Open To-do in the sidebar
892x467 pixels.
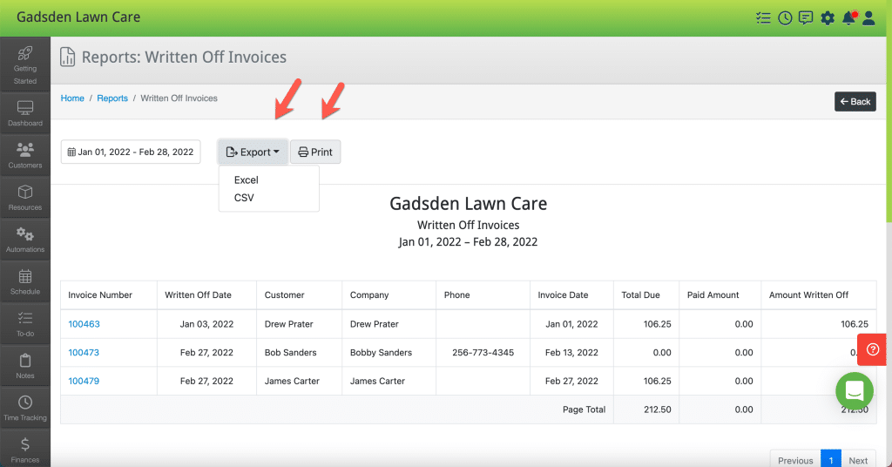(x=25, y=323)
